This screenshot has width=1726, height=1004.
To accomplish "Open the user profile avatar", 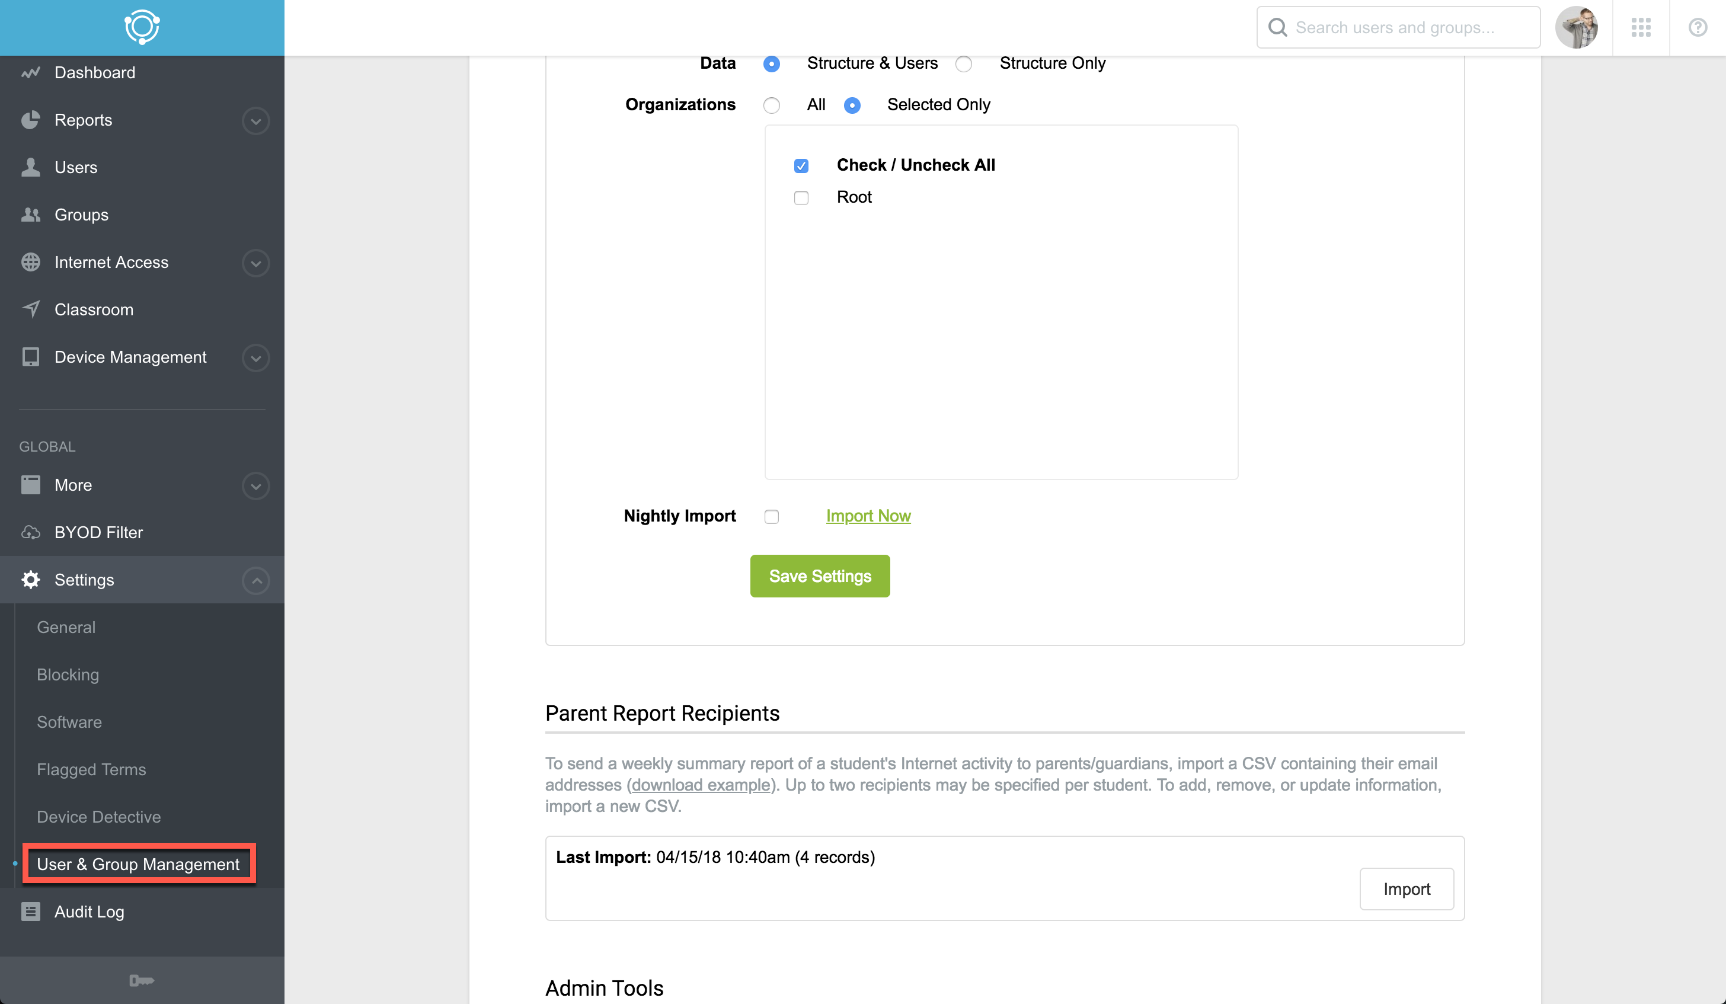I will pyautogui.click(x=1576, y=27).
